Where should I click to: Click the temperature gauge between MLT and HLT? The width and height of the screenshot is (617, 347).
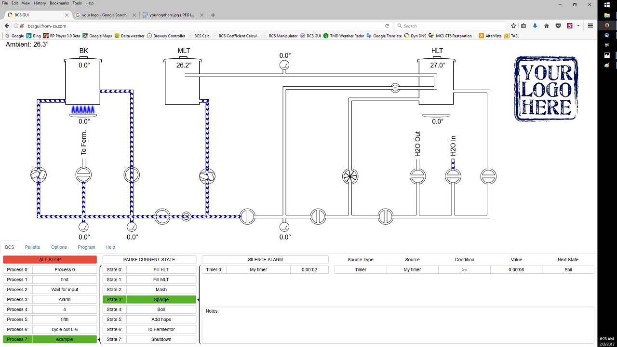click(284, 65)
